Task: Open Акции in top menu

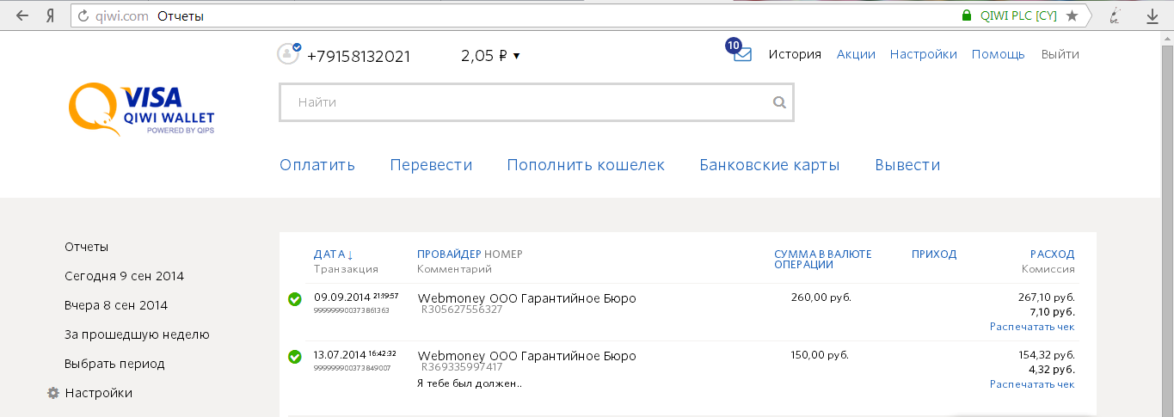Action: pos(856,54)
